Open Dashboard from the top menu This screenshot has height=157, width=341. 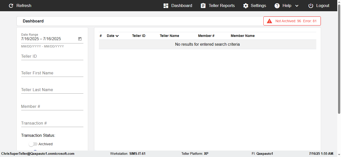coord(178,6)
